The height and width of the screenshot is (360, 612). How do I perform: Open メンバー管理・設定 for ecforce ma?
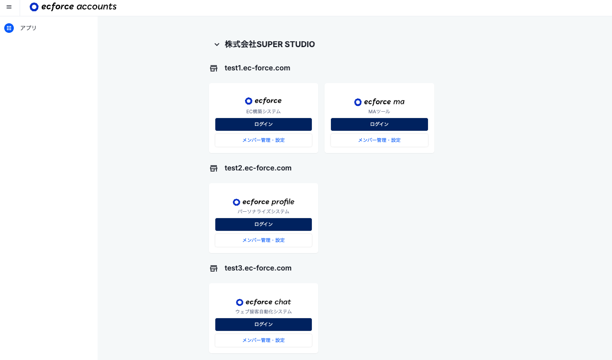coord(379,140)
